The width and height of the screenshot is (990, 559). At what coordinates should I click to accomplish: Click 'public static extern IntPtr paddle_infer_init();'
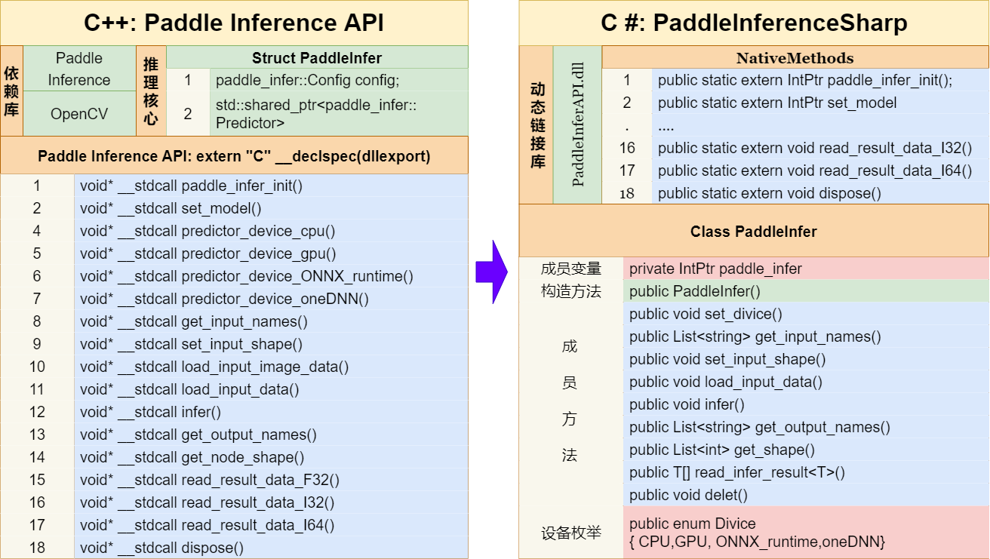click(820, 80)
